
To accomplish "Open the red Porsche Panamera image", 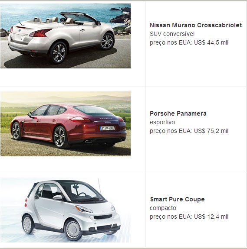I will [66, 124].
